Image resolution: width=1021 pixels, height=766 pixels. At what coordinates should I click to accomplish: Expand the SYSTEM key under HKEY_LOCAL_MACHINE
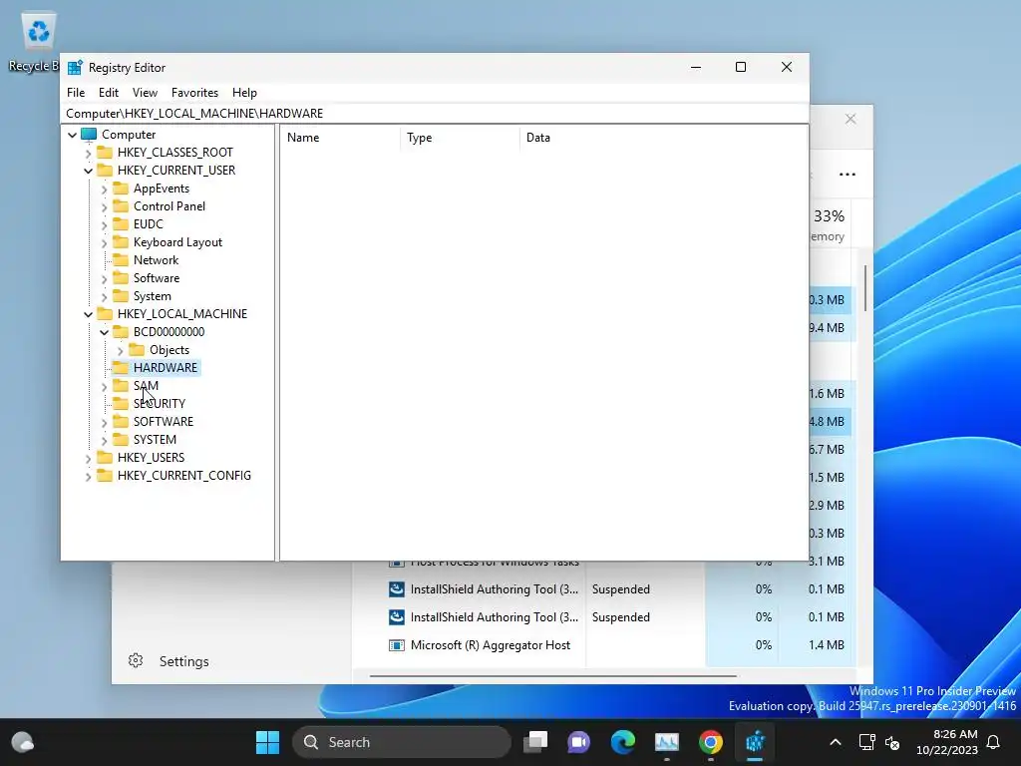[x=104, y=440]
